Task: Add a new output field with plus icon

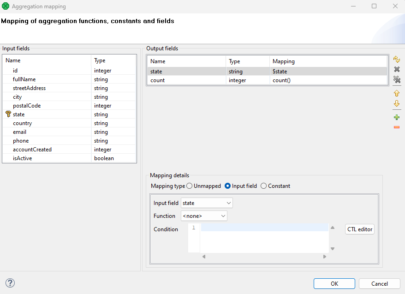Action: [x=396, y=117]
